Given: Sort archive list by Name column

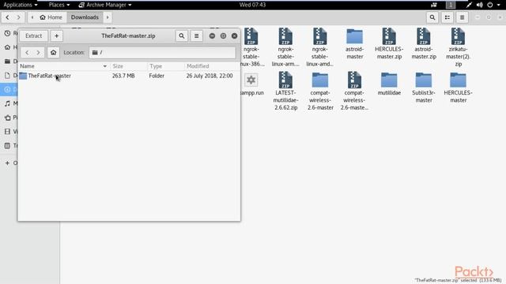Looking at the screenshot, I should point(63,66).
